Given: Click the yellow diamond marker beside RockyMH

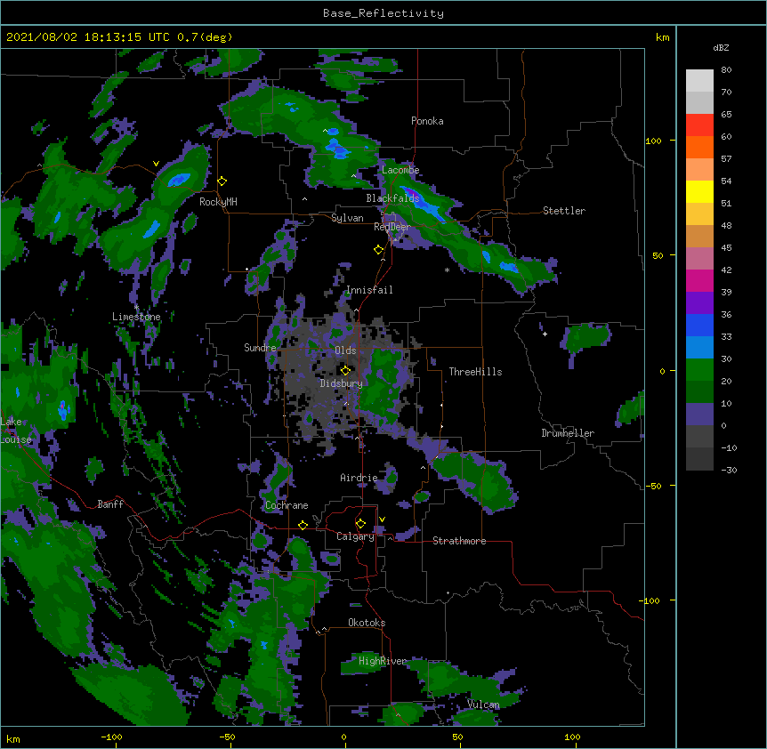Looking at the screenshot, I should coord(222,181).
